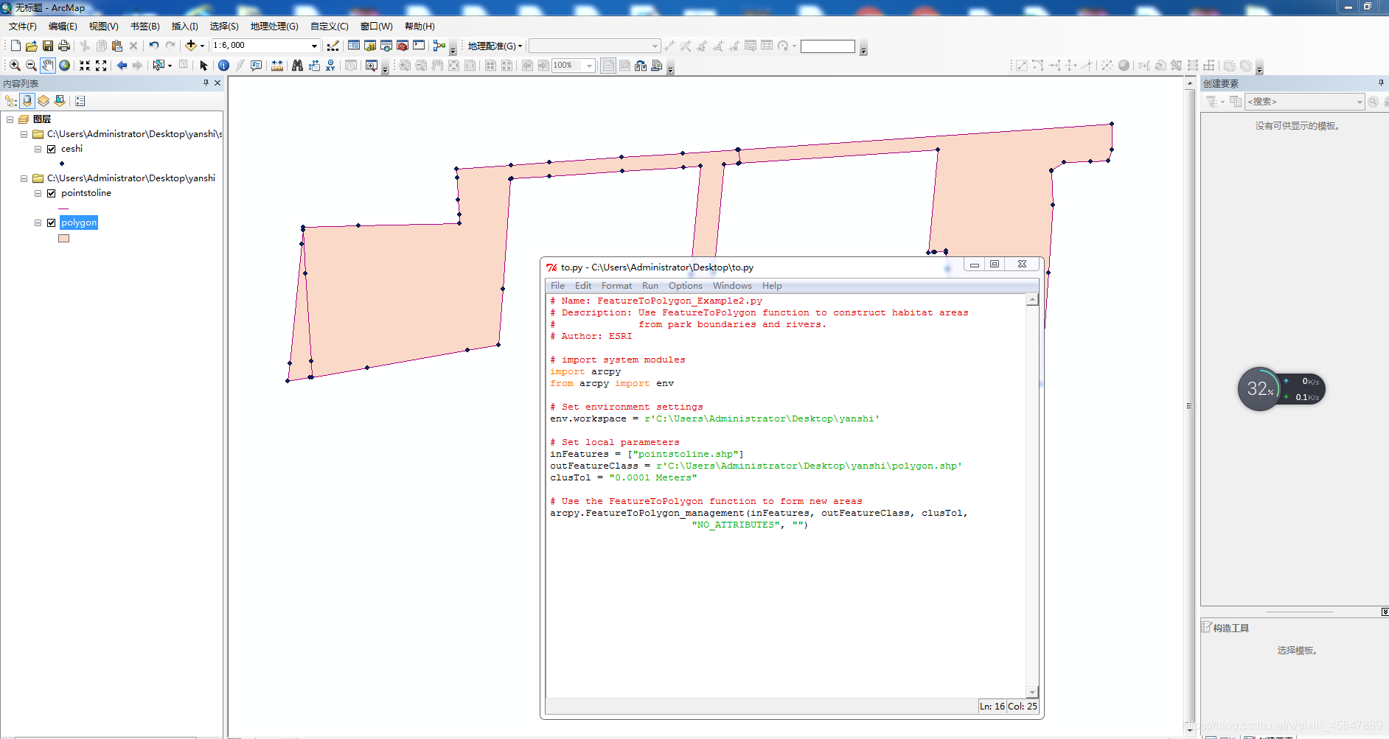Collapse the 图层 data frame tree node
Image resolution: width=1389 pixels, height=739 pixels.
pyautogui.click(x=10, y=119)
